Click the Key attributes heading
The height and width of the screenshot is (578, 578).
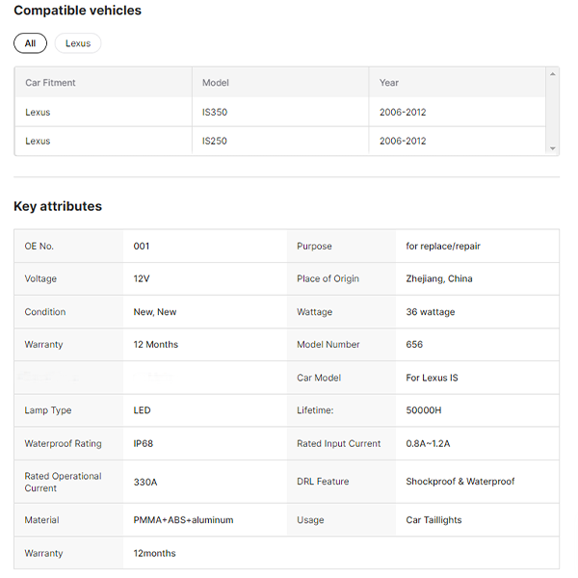[x=58, y=206]
